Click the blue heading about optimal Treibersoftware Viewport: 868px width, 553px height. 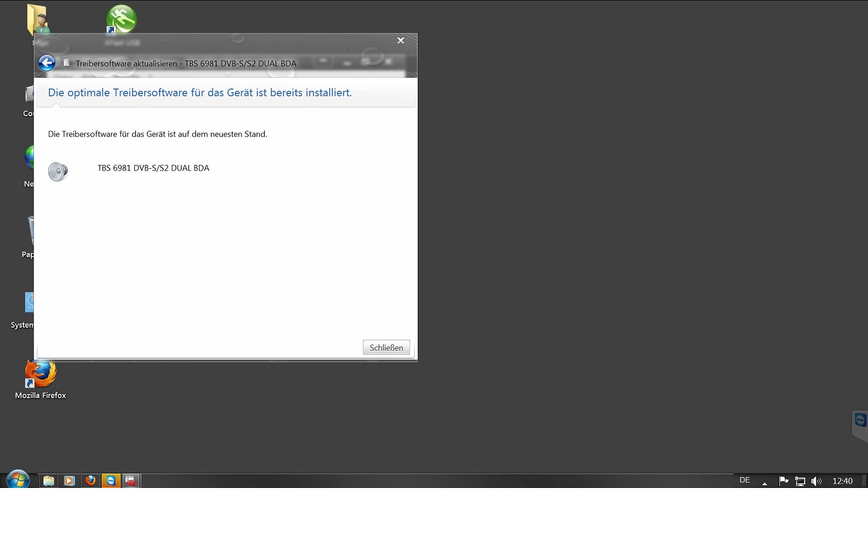(200, 93)
